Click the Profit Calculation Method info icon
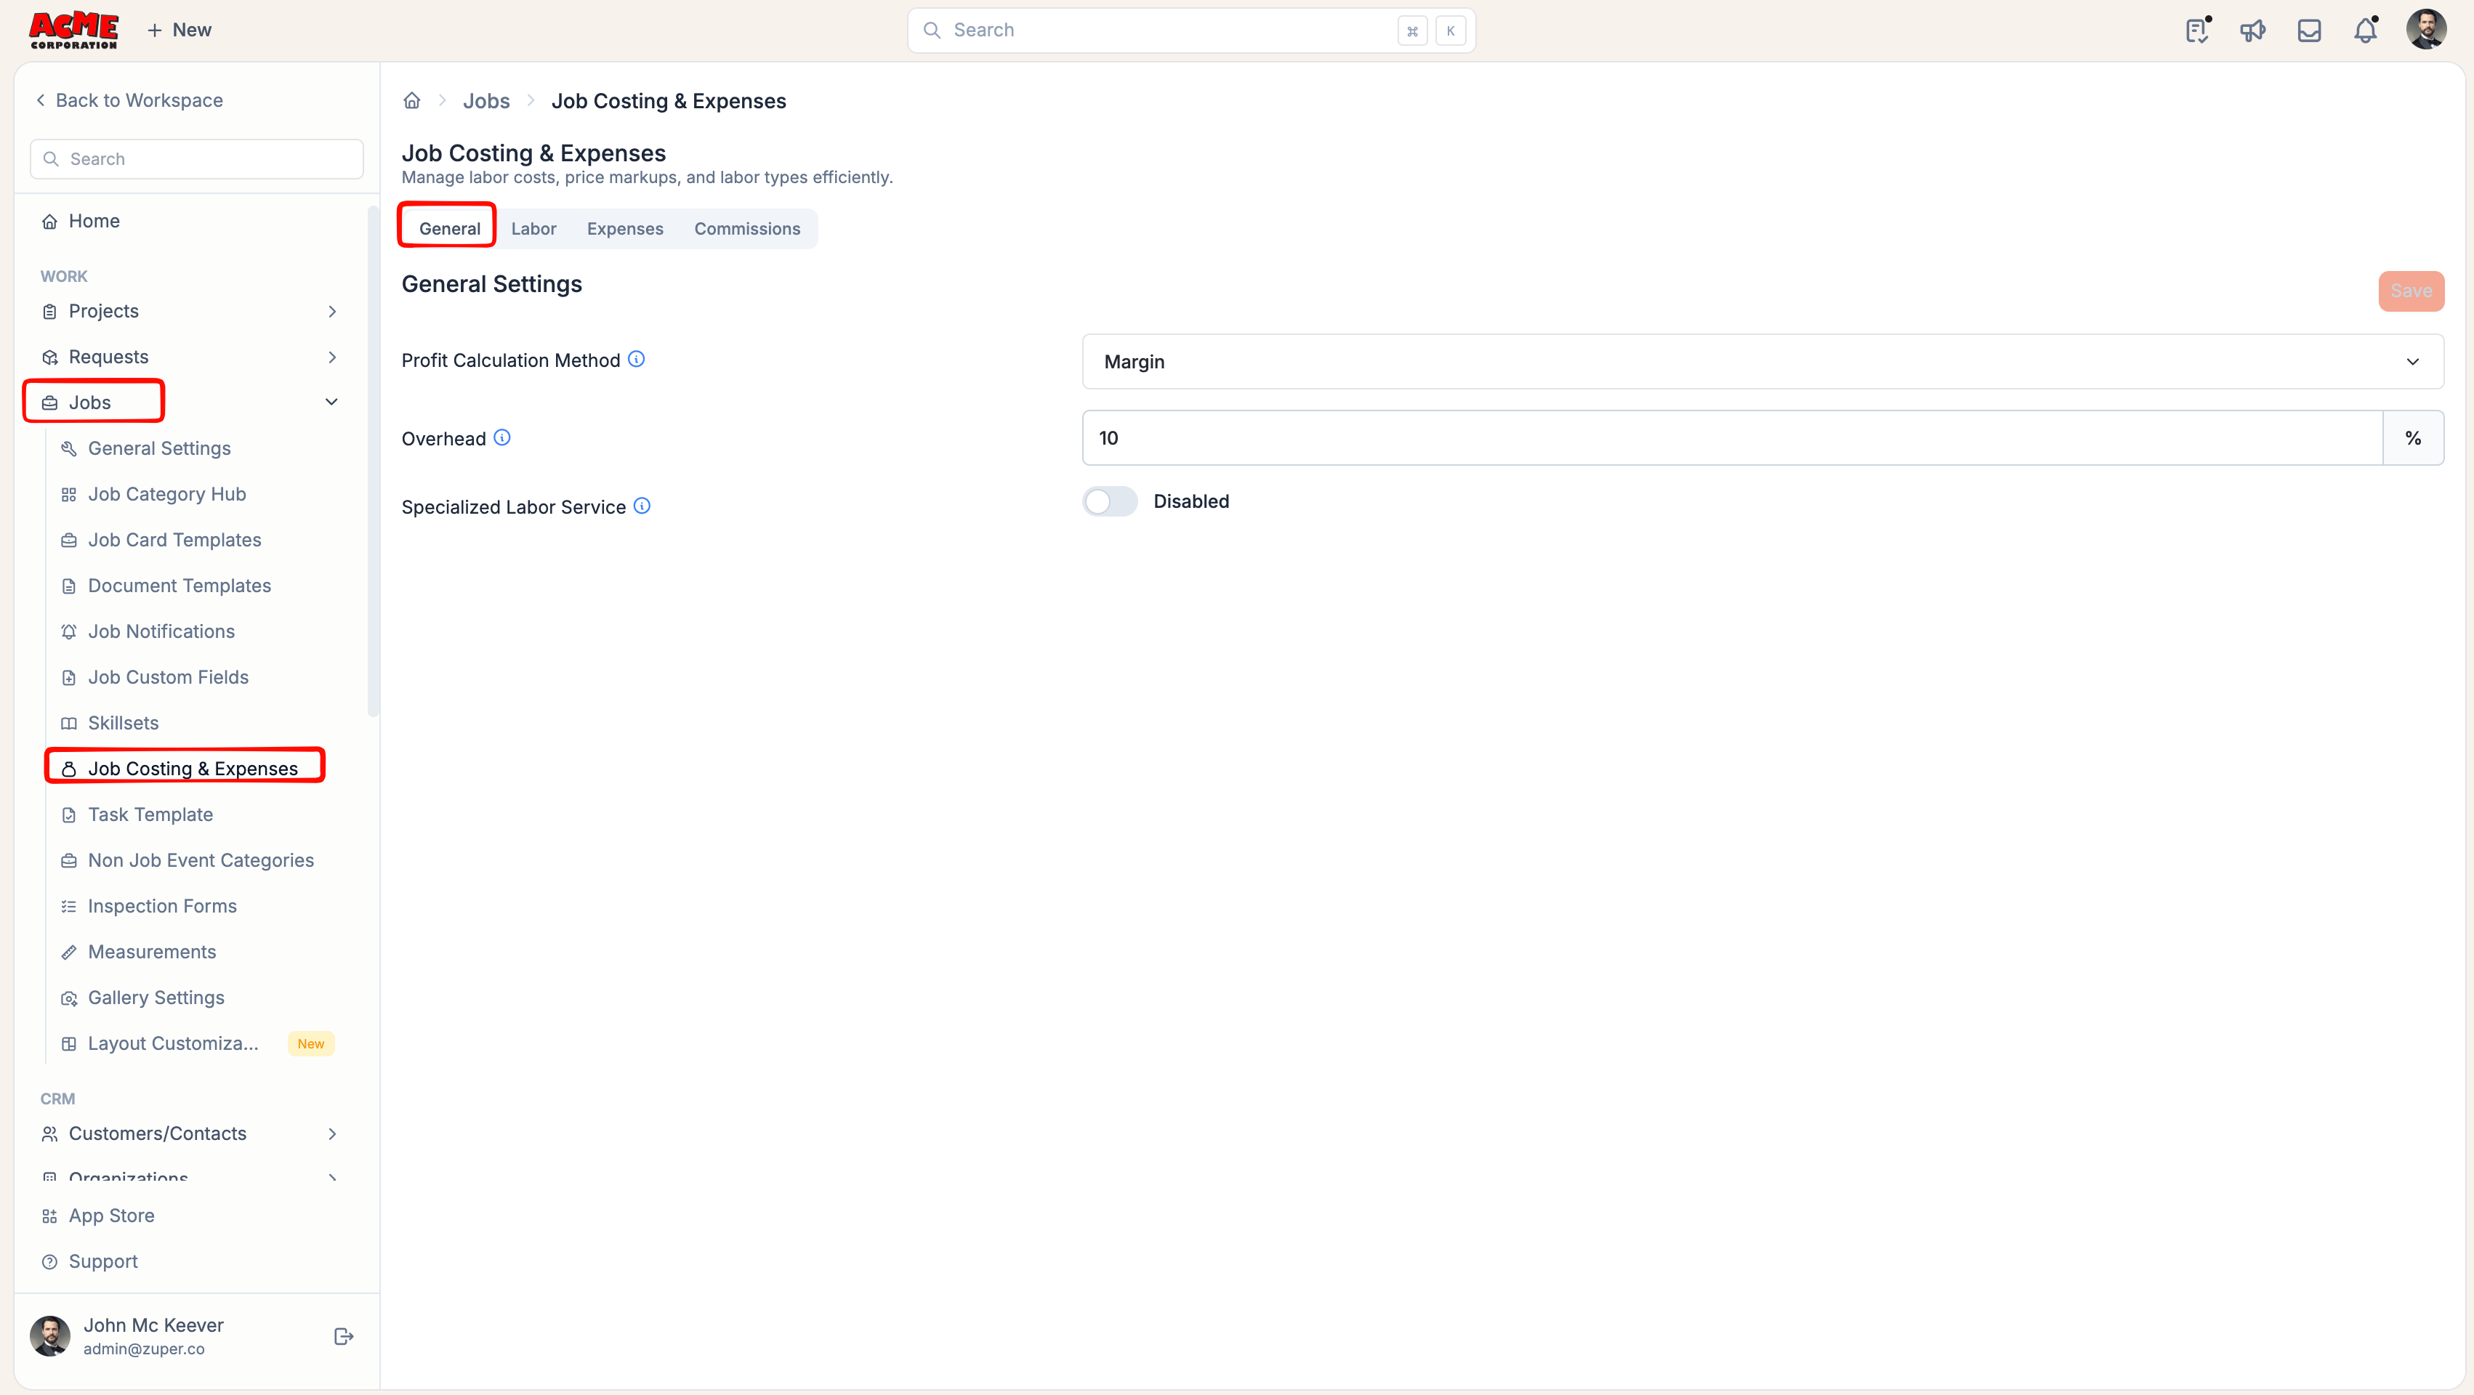The image size is (2474, 1395). pyautogui.click(x=637, y=359)
